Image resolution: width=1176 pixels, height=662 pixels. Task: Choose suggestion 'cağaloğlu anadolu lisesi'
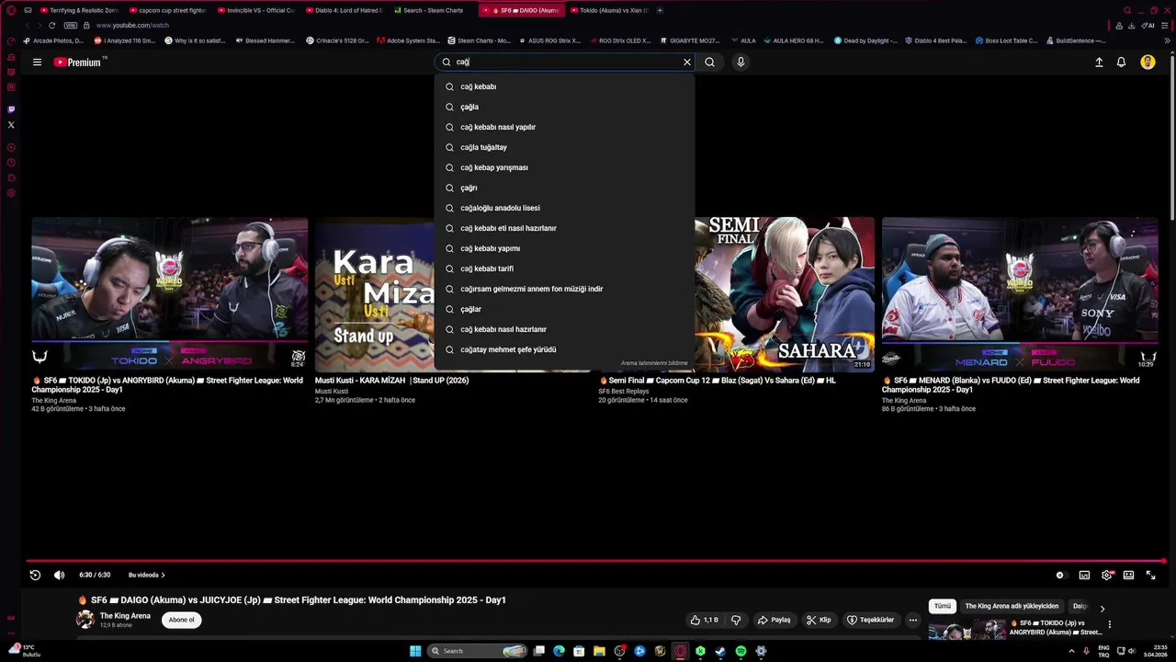564,208
